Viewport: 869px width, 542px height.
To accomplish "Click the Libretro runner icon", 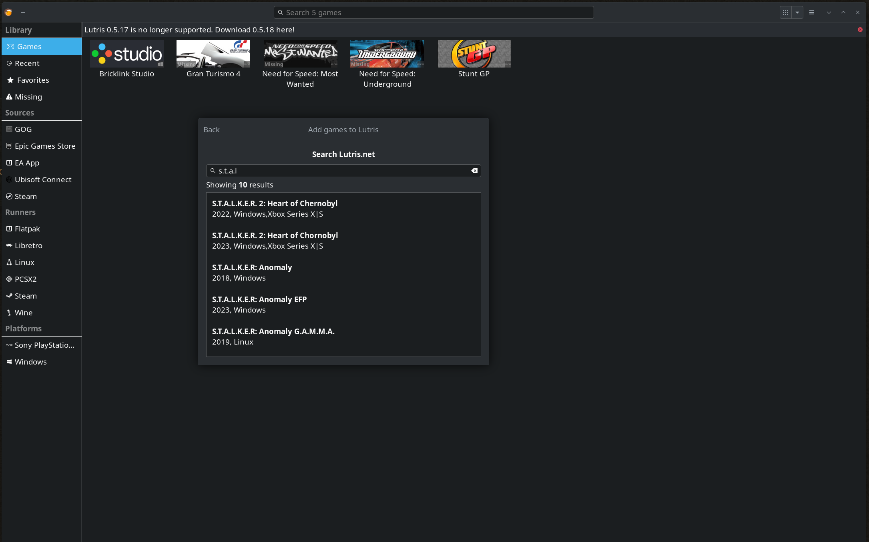I will (9, 245).
